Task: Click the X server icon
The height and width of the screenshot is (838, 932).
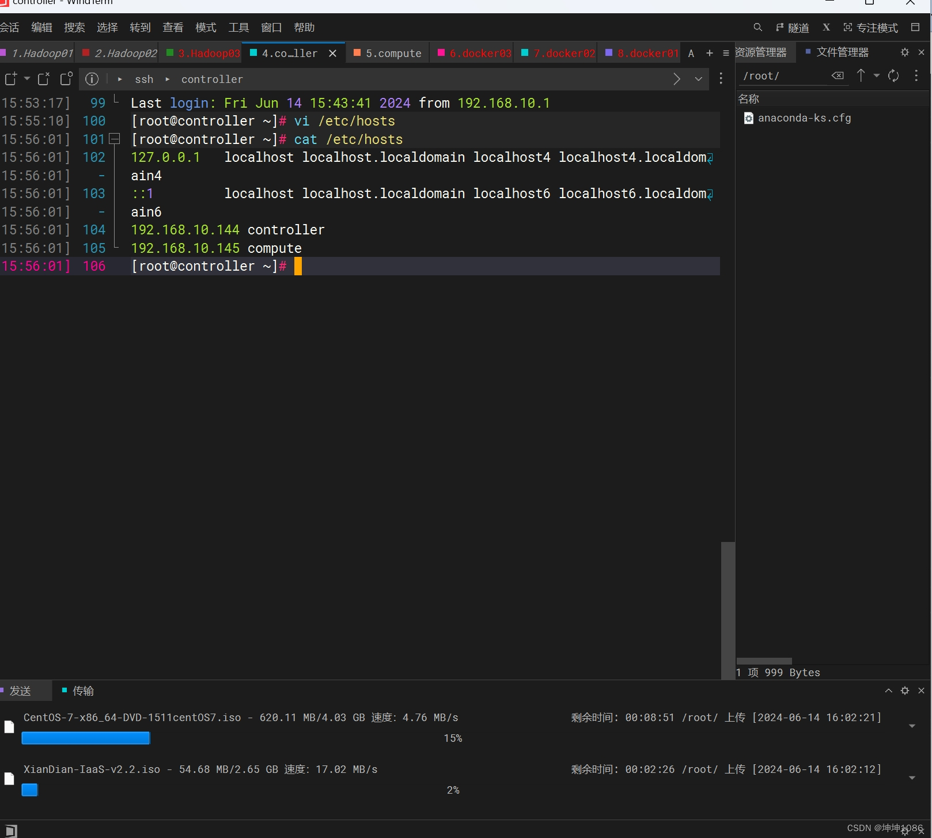Action: [826, 27]
